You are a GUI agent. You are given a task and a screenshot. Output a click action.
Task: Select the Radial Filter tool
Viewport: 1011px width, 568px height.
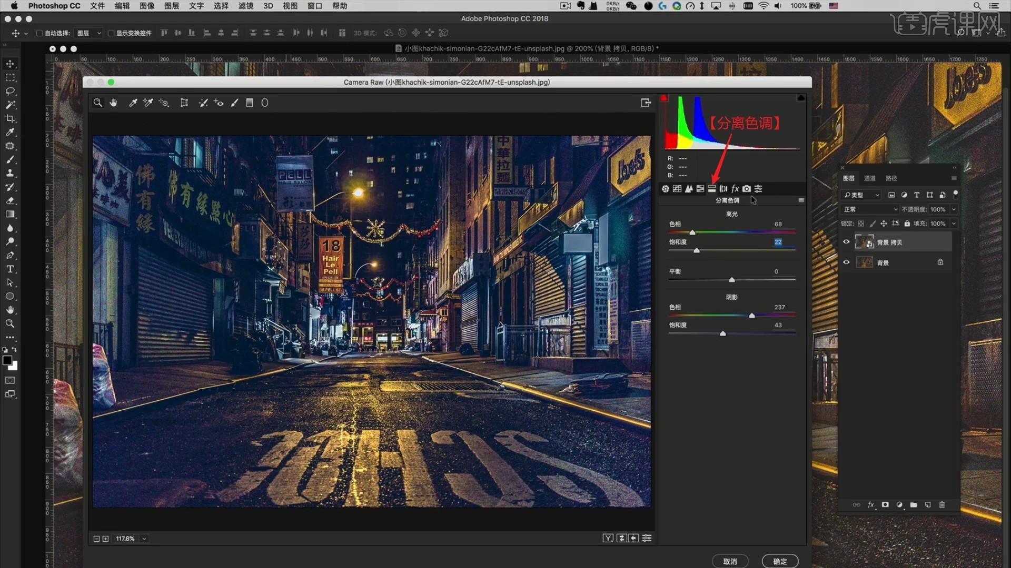coord(265,103)
